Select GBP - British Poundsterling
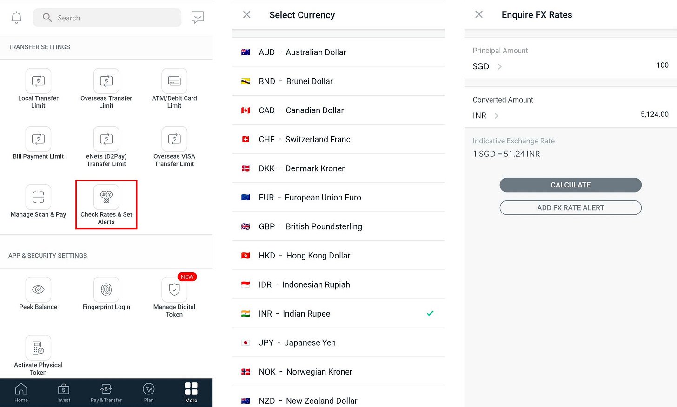 click(338, 226)
